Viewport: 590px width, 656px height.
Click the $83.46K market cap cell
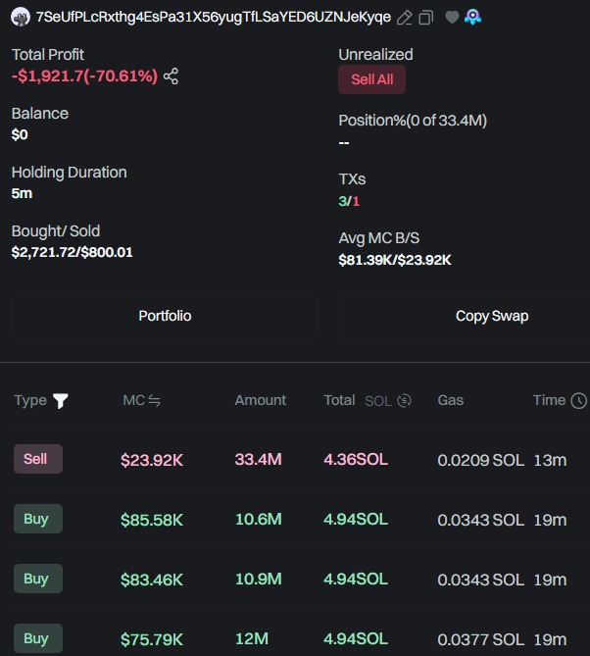[x=152, y=580]
